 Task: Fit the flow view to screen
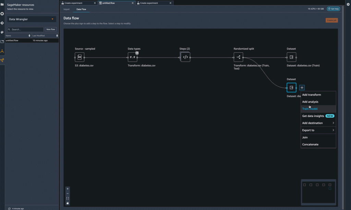(x=68, y=198)
